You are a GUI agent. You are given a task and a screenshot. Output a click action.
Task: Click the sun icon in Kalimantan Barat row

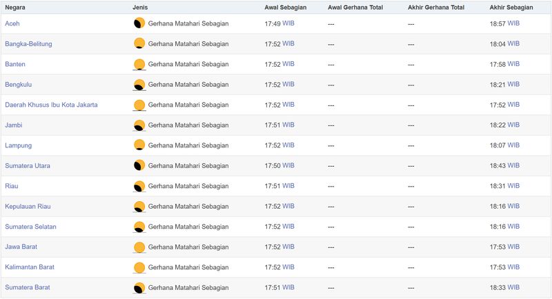[x=139, y=267]
